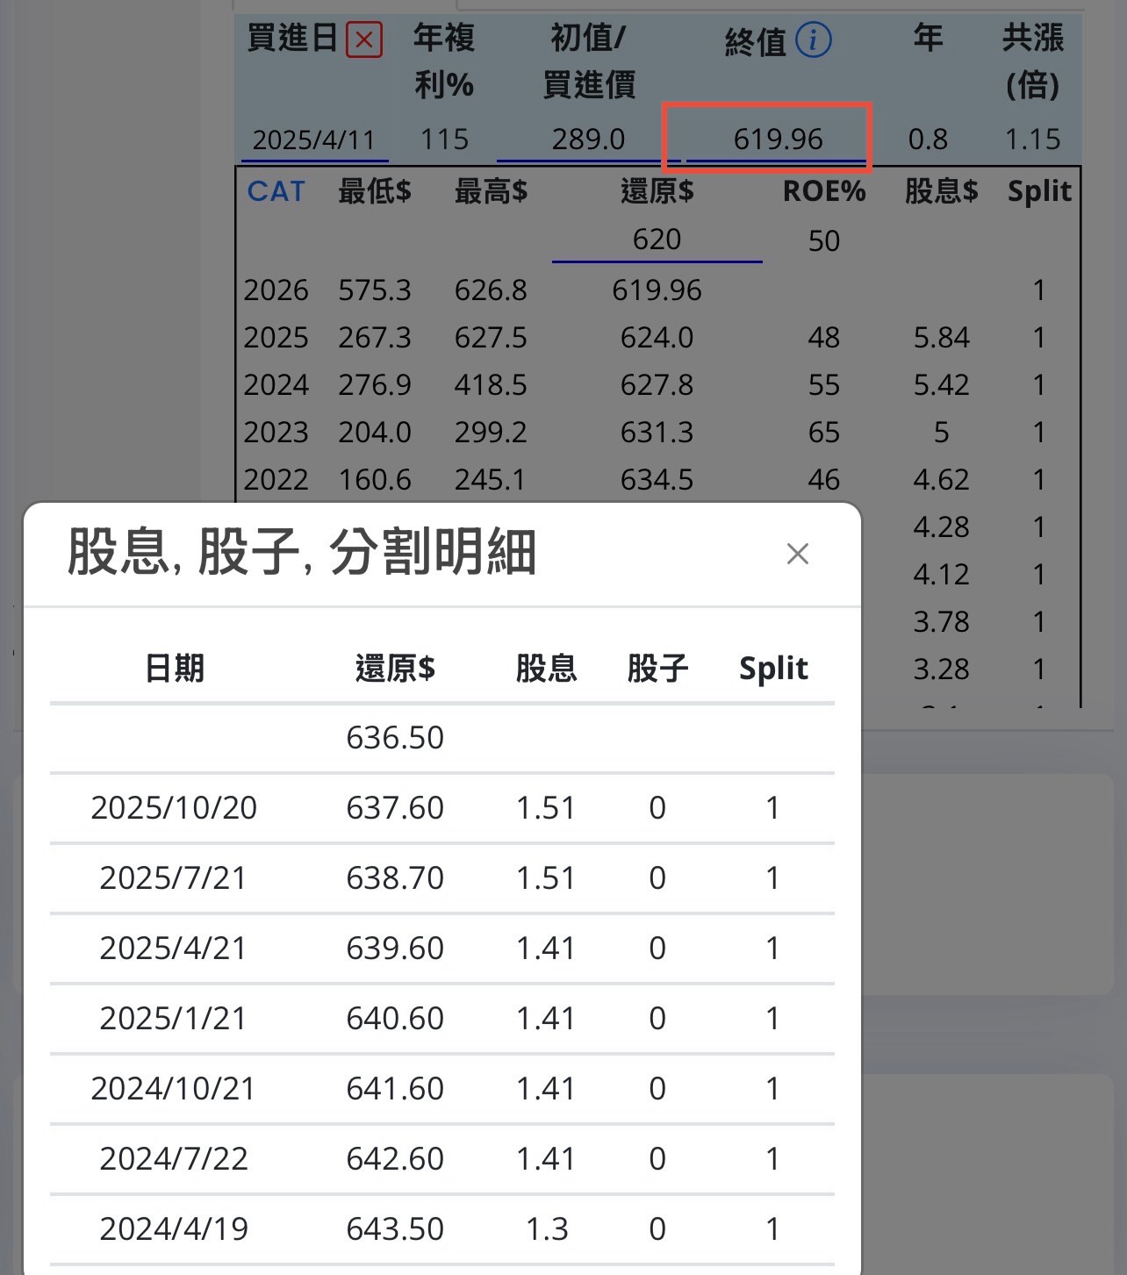Close the 股息, 股子, 分割明細 dialog
1127x1275 pixels.
click(x=797, y=554)
